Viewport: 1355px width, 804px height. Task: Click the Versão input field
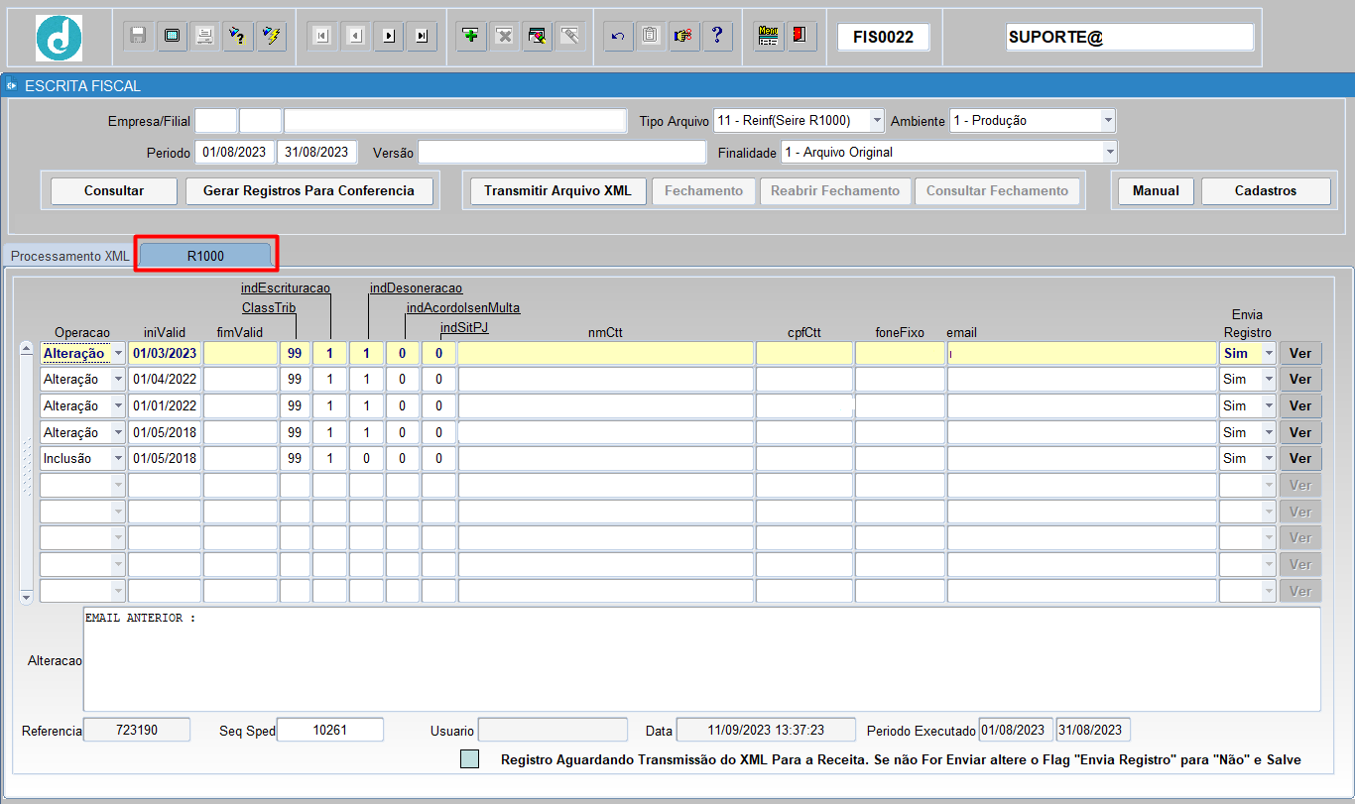click(561, 153)
